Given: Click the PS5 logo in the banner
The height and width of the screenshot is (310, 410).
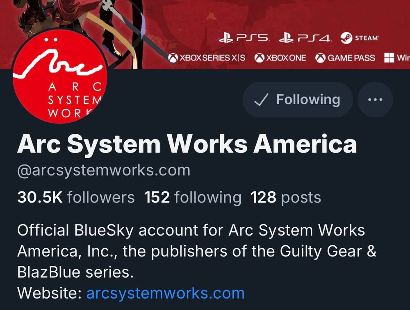Looking at the screenshot, I should (x=244, y=38).
